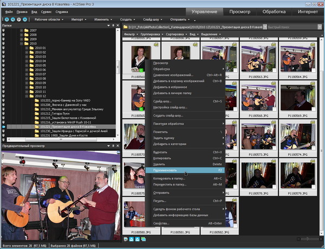
Task: Click the folder icon in the address bar
Action: 125,27
